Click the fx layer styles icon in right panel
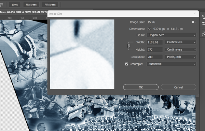Viewport: 205px width, 131px height. coord(203,34)
